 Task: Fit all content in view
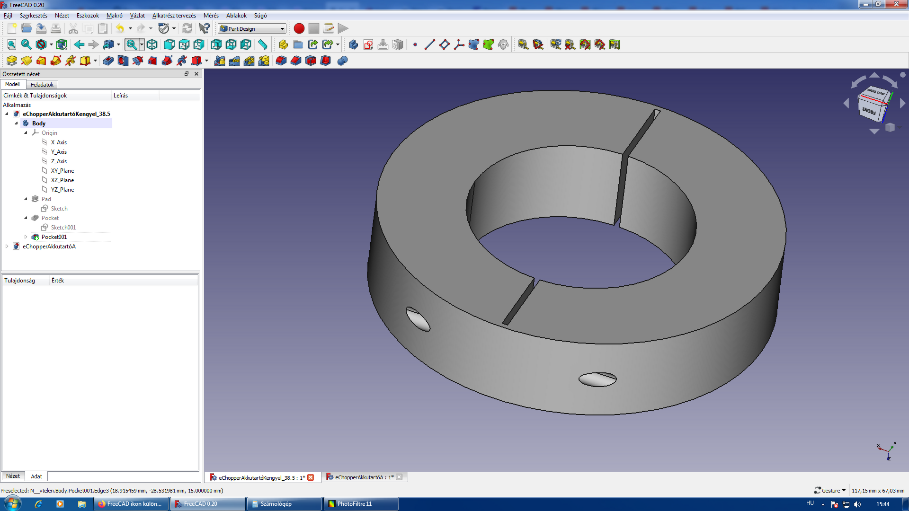pos(12,44)
